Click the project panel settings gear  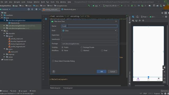click(x=36, y=9)
